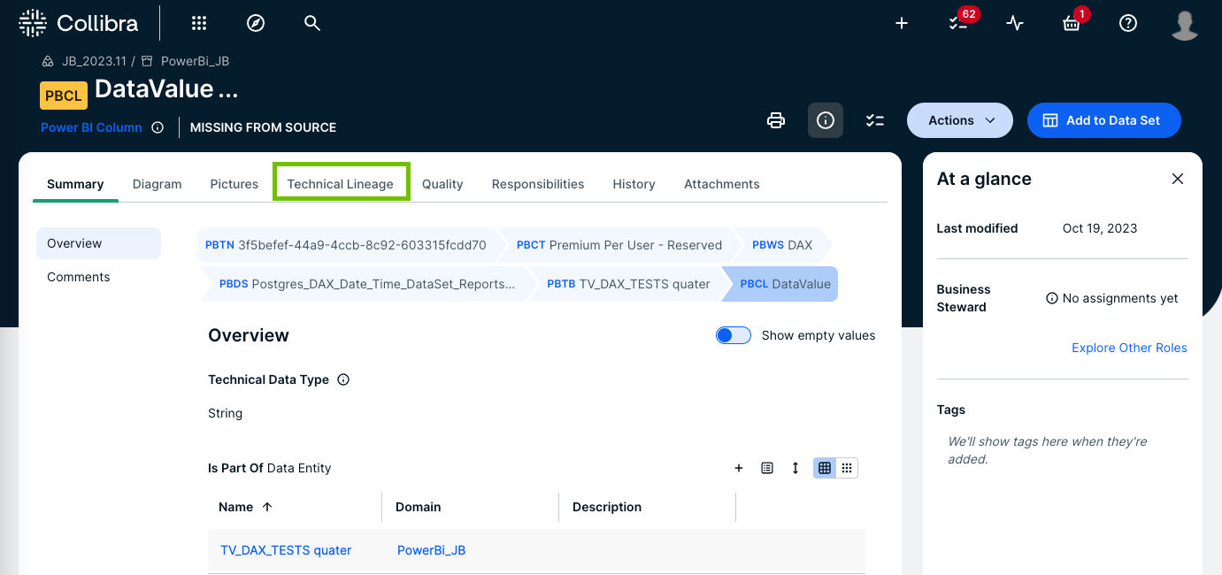Open the shopping basket icon
This screenshot has height=575, width=1222.
1072,24
